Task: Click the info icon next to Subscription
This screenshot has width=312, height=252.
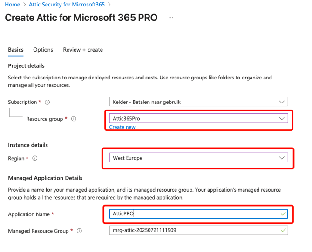Action: 47,102
